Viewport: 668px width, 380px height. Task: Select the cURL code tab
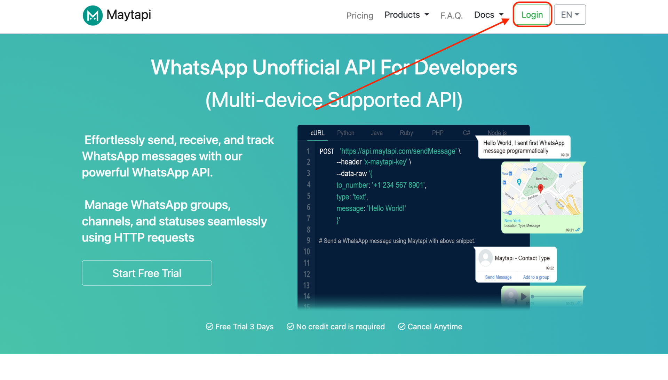pos(317,133)
